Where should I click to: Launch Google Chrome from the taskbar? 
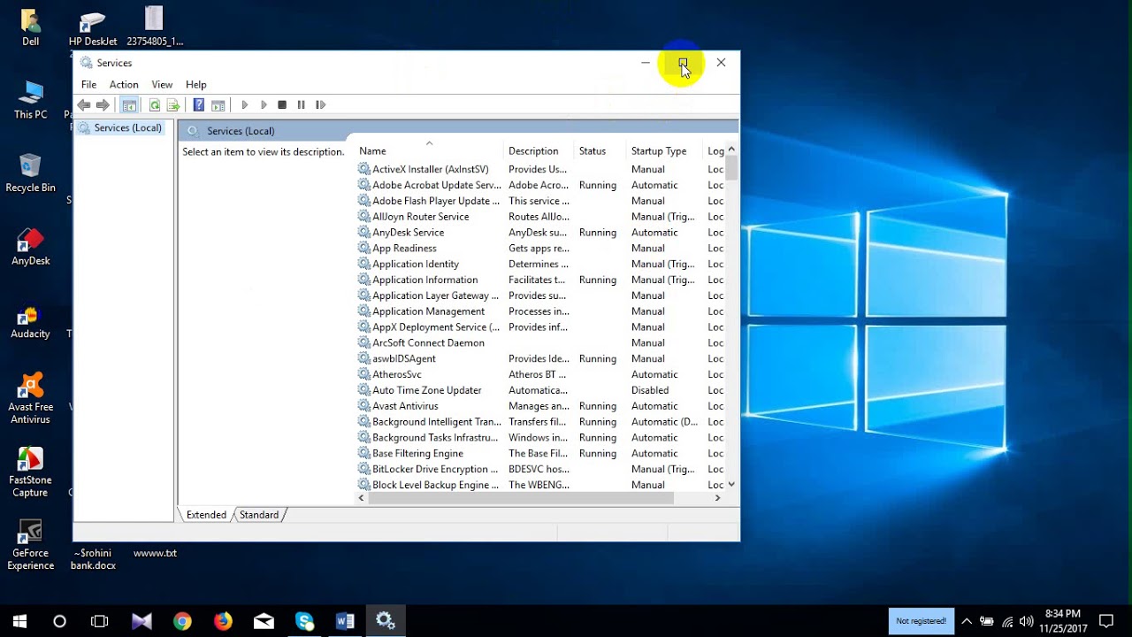tap(182, 621)
